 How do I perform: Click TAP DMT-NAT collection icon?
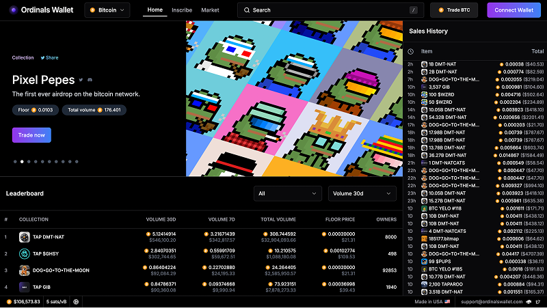(x=25, y=237)
